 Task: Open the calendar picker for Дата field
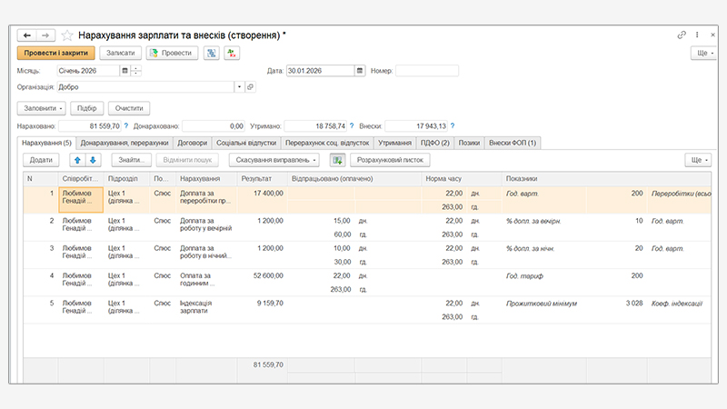(x=360, y=71)
